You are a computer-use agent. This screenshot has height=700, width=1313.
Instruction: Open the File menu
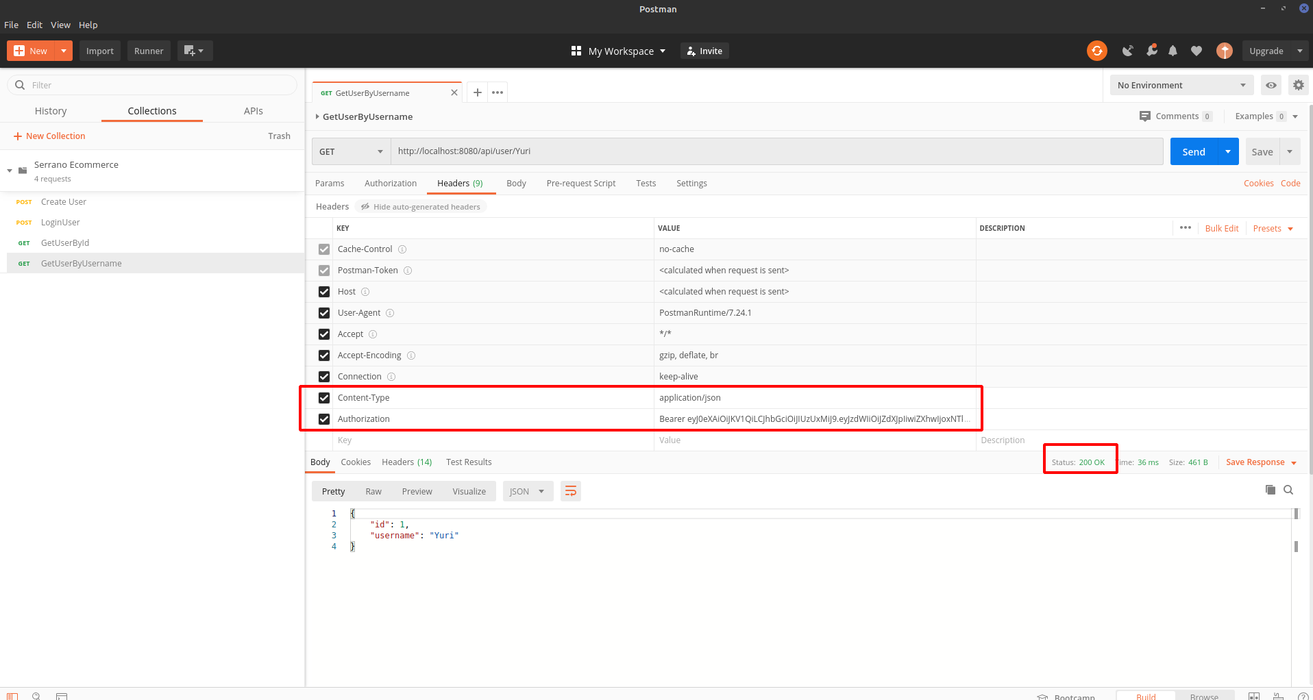(x=12, y=25)
